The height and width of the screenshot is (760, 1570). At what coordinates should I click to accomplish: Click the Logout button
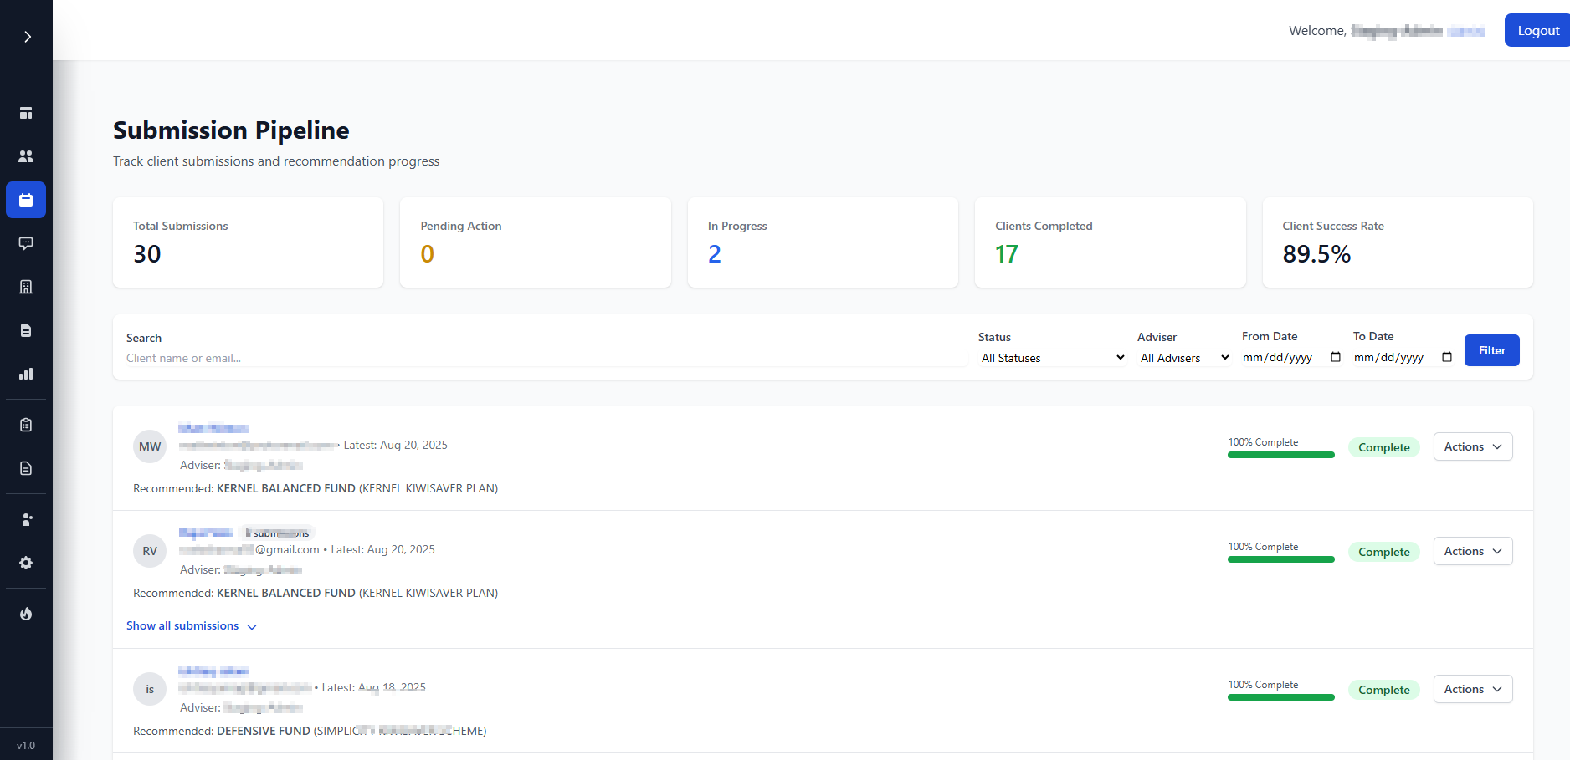[1537, 30]
